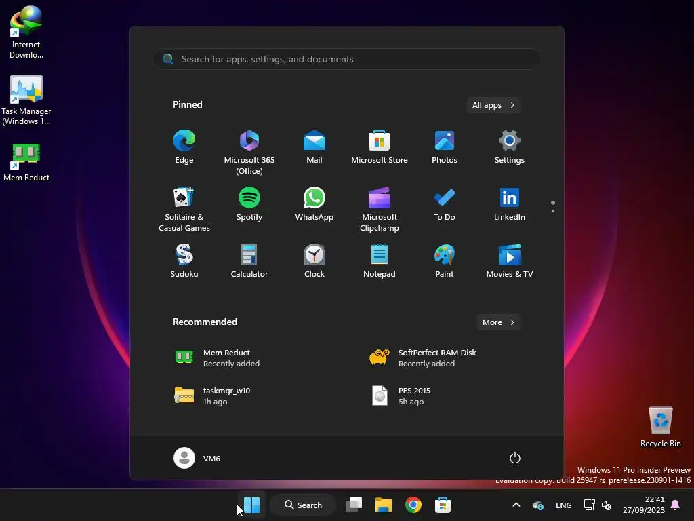Select the Recycle Bin on desktop
694x521 pixels.
660,427
